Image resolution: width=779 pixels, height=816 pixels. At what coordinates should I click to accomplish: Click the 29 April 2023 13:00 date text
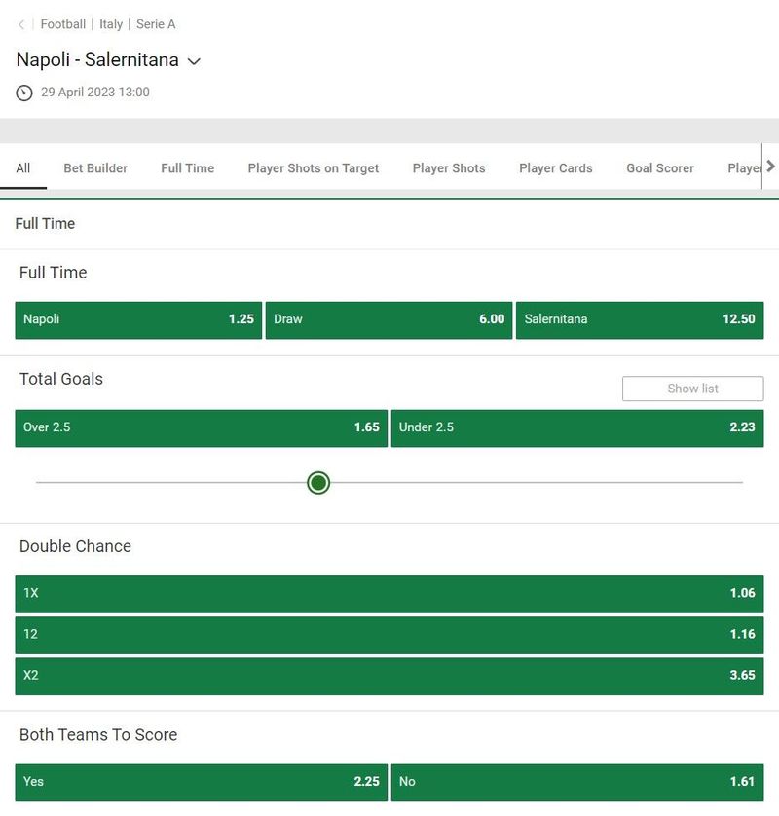tap(95, 93)
